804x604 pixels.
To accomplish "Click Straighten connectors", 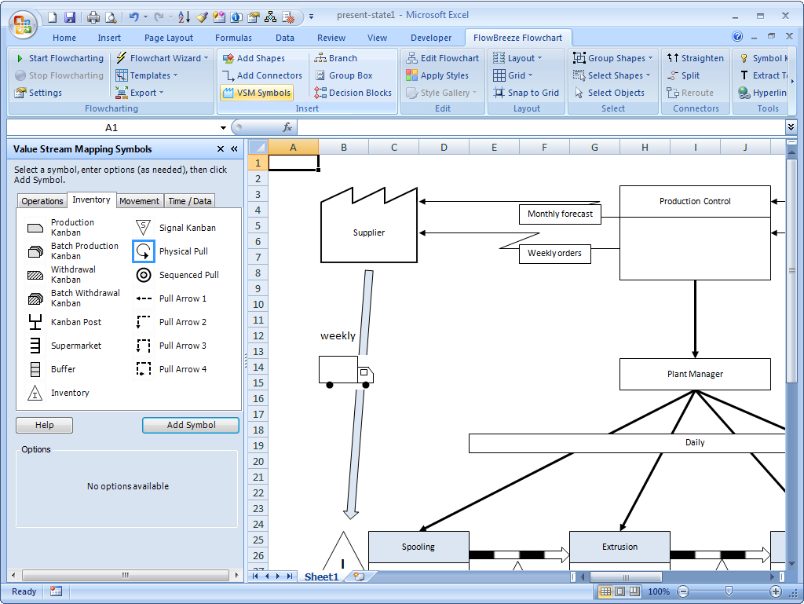I will point(696,58).
